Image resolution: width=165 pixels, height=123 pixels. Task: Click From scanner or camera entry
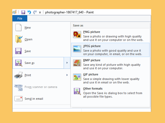(41, 87)
